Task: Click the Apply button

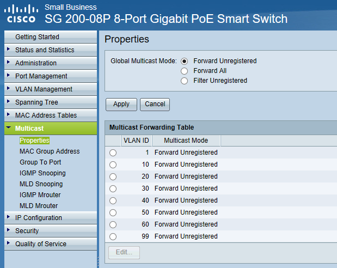Action: click(121, 105)
